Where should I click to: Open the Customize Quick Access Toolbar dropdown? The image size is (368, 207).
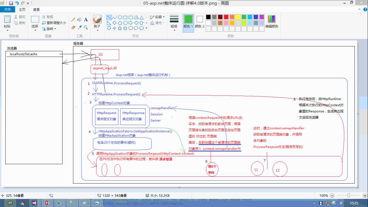coord(28,4)
